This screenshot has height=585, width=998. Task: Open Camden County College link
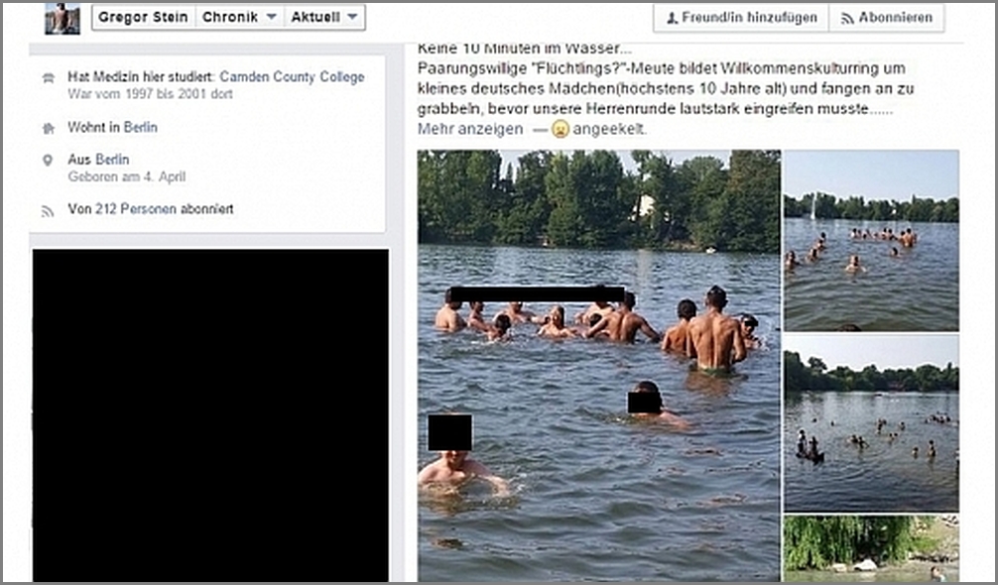292,77
